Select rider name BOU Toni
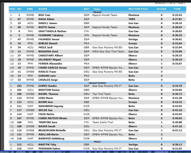Viewport: 191px width, 153px height. [x=44, y=15]
